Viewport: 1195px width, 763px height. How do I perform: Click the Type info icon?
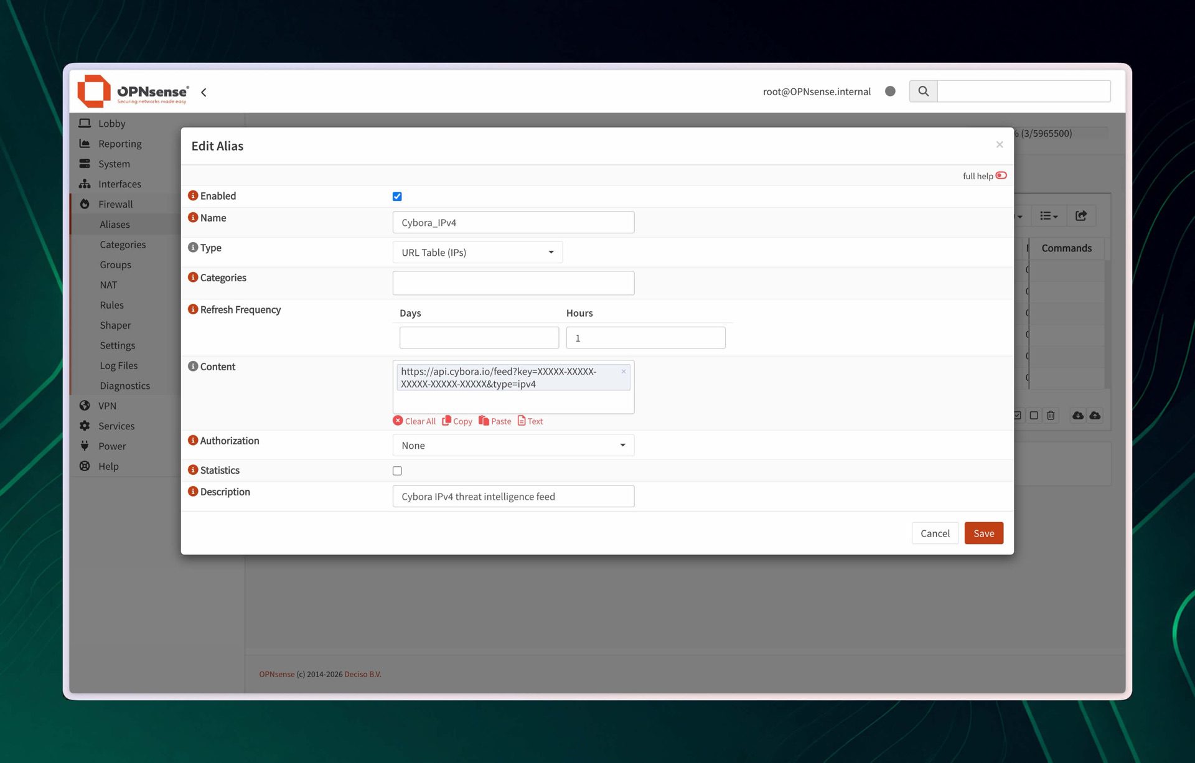pos(193,247)
